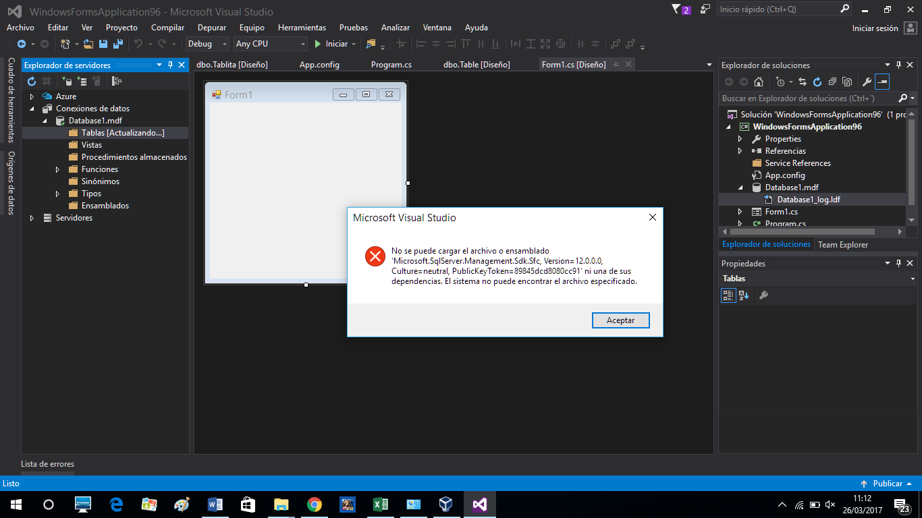Click Collapse All icon in solution explorer

tap(832, 82)
